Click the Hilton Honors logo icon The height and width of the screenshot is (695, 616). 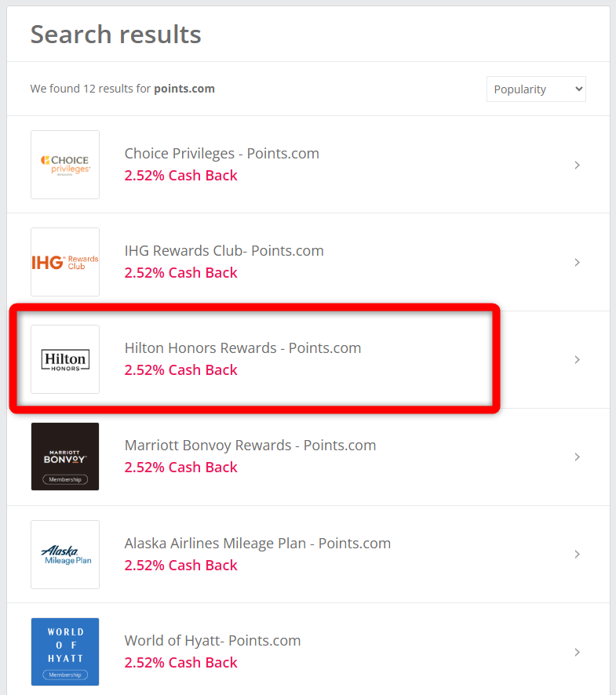65,359
